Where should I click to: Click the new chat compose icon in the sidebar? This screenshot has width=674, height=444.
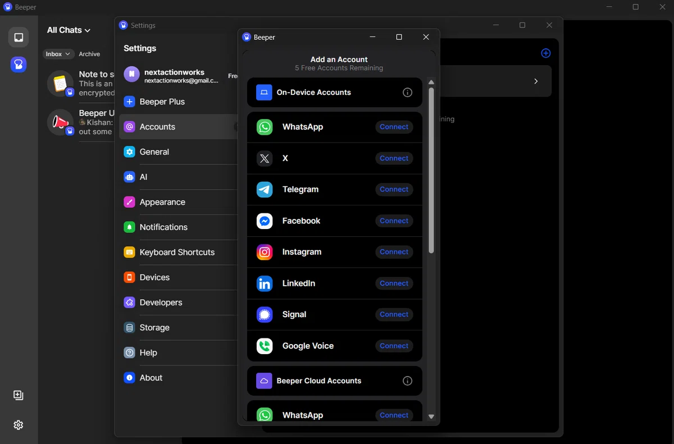19,395
